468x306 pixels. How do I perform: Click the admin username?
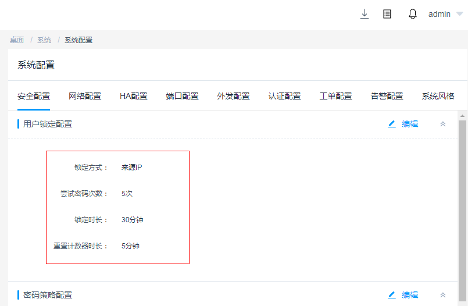click(440, 14)
